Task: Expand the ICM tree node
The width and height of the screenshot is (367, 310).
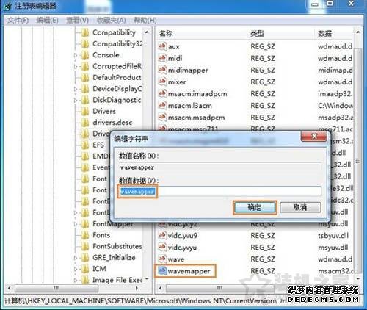Action: (x=76, y=269)
